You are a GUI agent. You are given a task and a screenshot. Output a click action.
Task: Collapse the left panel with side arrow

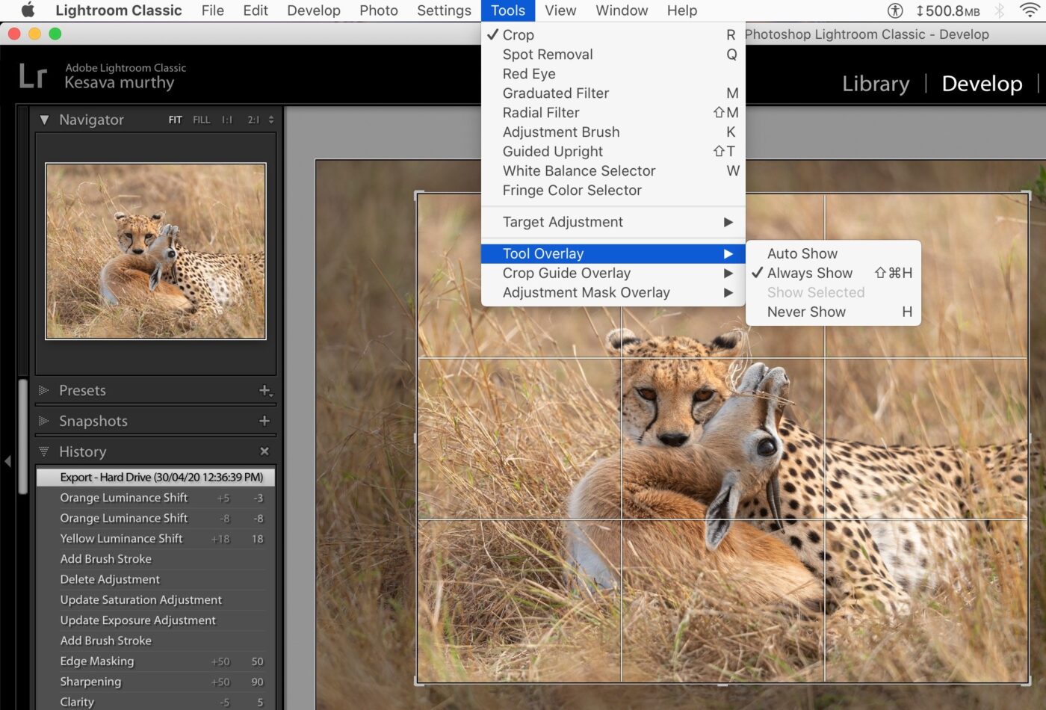[x=8, y=461]
